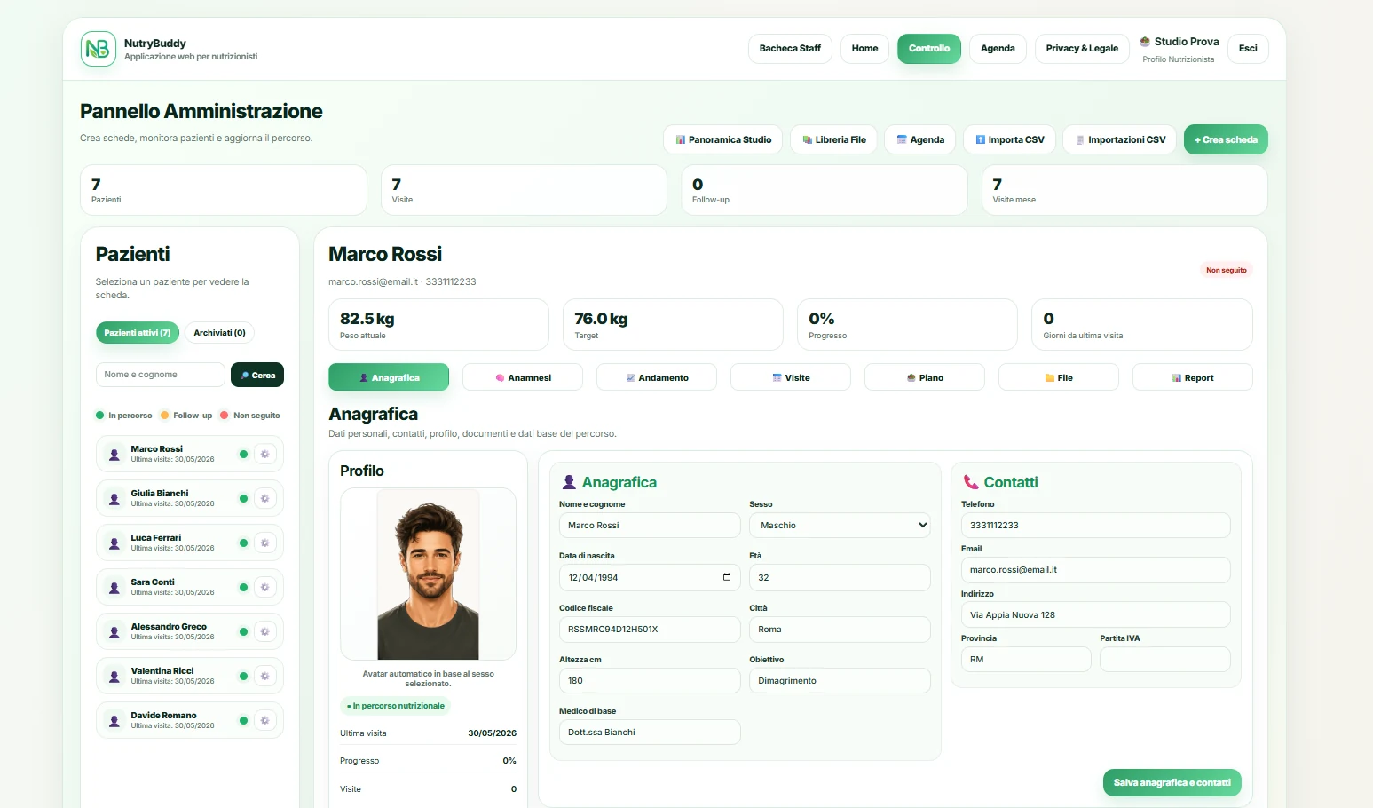Open the Home page
The image size is (1373, 808).
click(864, 49)
